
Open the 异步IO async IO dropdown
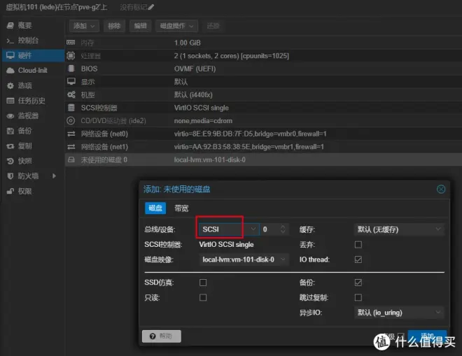pyautogui.click(x=399, y=313)
